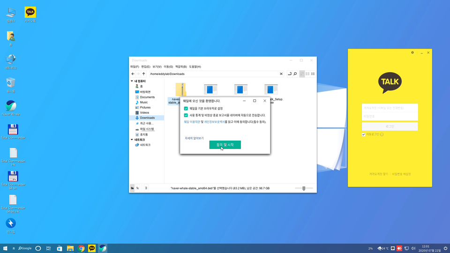Screen dimensions: 450x253
Task: Uncheck the usage statistics report checkbox
Action: (186, 115)
